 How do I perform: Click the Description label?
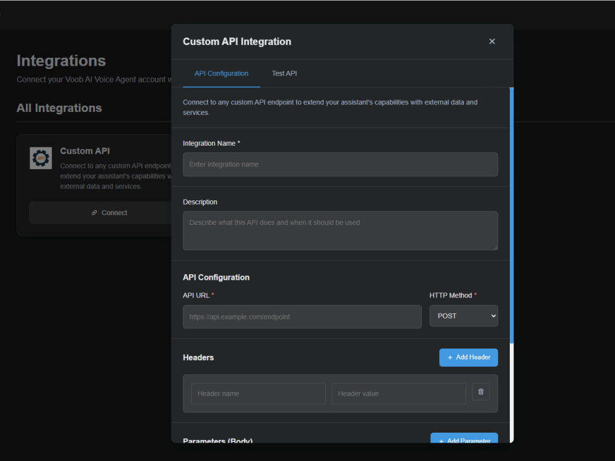coord(200,202)
